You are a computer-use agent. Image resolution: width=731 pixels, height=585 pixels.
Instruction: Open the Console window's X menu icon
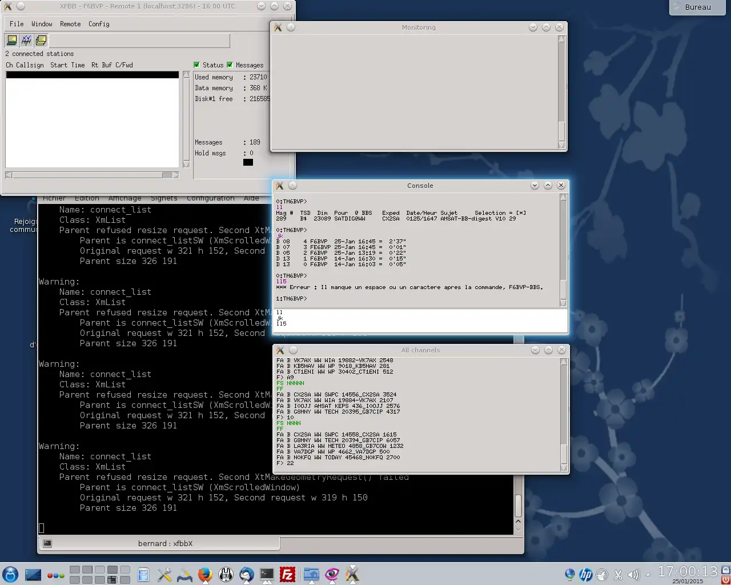point(279,186)
